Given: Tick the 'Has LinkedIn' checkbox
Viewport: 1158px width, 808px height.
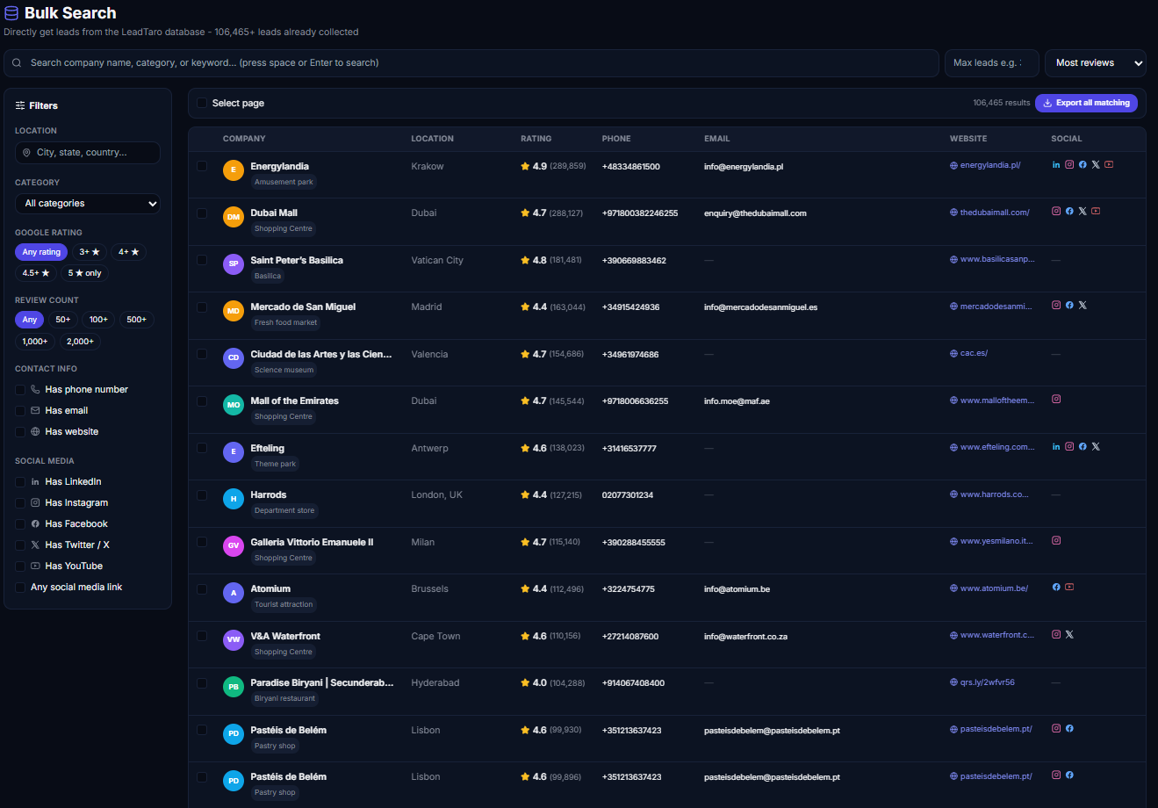Looking at the screenshot, I should (20, 482).
